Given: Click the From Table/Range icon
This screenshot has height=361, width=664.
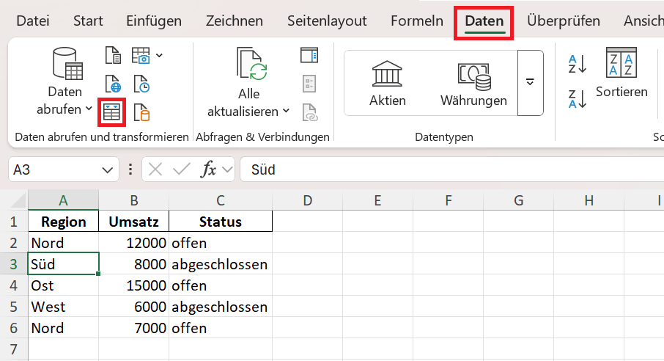Looking at the screenshot, I should click(112, 112).
